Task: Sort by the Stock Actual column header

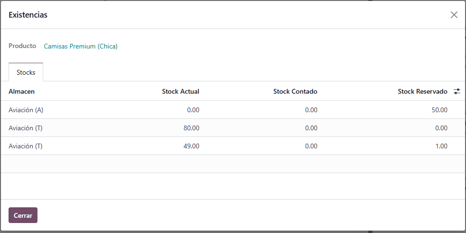Action: (180, 91)
